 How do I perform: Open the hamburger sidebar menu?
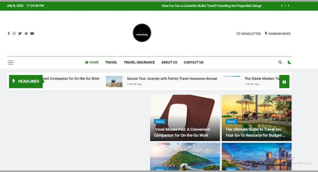pos(11,62)
